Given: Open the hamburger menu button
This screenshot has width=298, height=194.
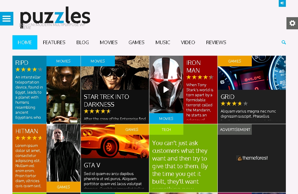Looking at the screenshot, I should click(x=7, y=19).
